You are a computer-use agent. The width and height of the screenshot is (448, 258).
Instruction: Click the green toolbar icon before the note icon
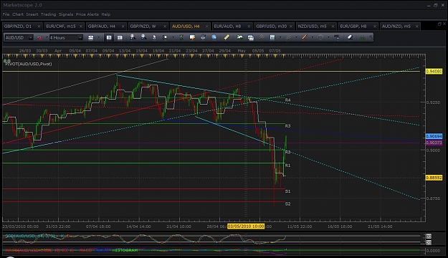tap(181, 37)
